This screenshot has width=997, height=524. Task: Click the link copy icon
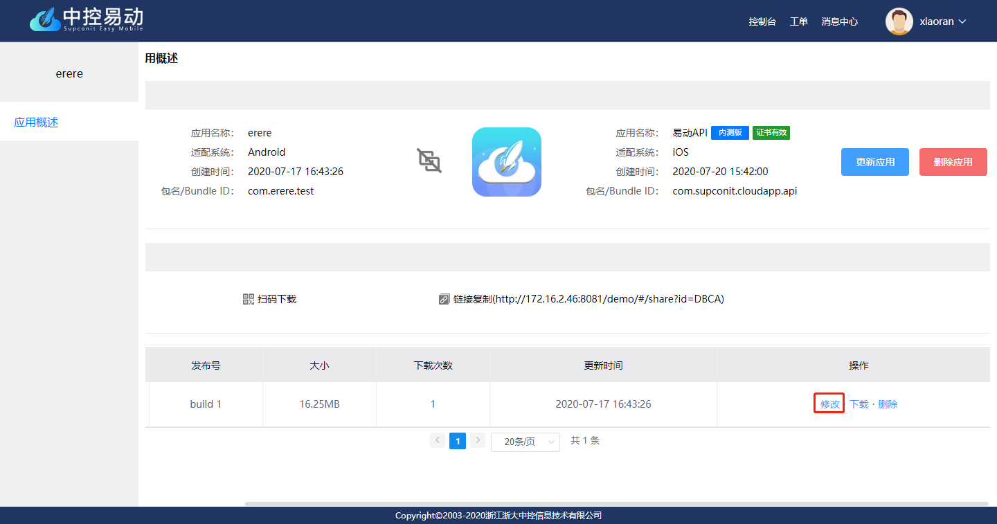pos(444,299)
